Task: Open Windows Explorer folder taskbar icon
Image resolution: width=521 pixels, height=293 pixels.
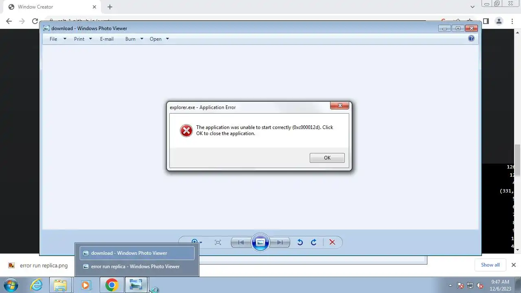Action: tap(60, 285)
